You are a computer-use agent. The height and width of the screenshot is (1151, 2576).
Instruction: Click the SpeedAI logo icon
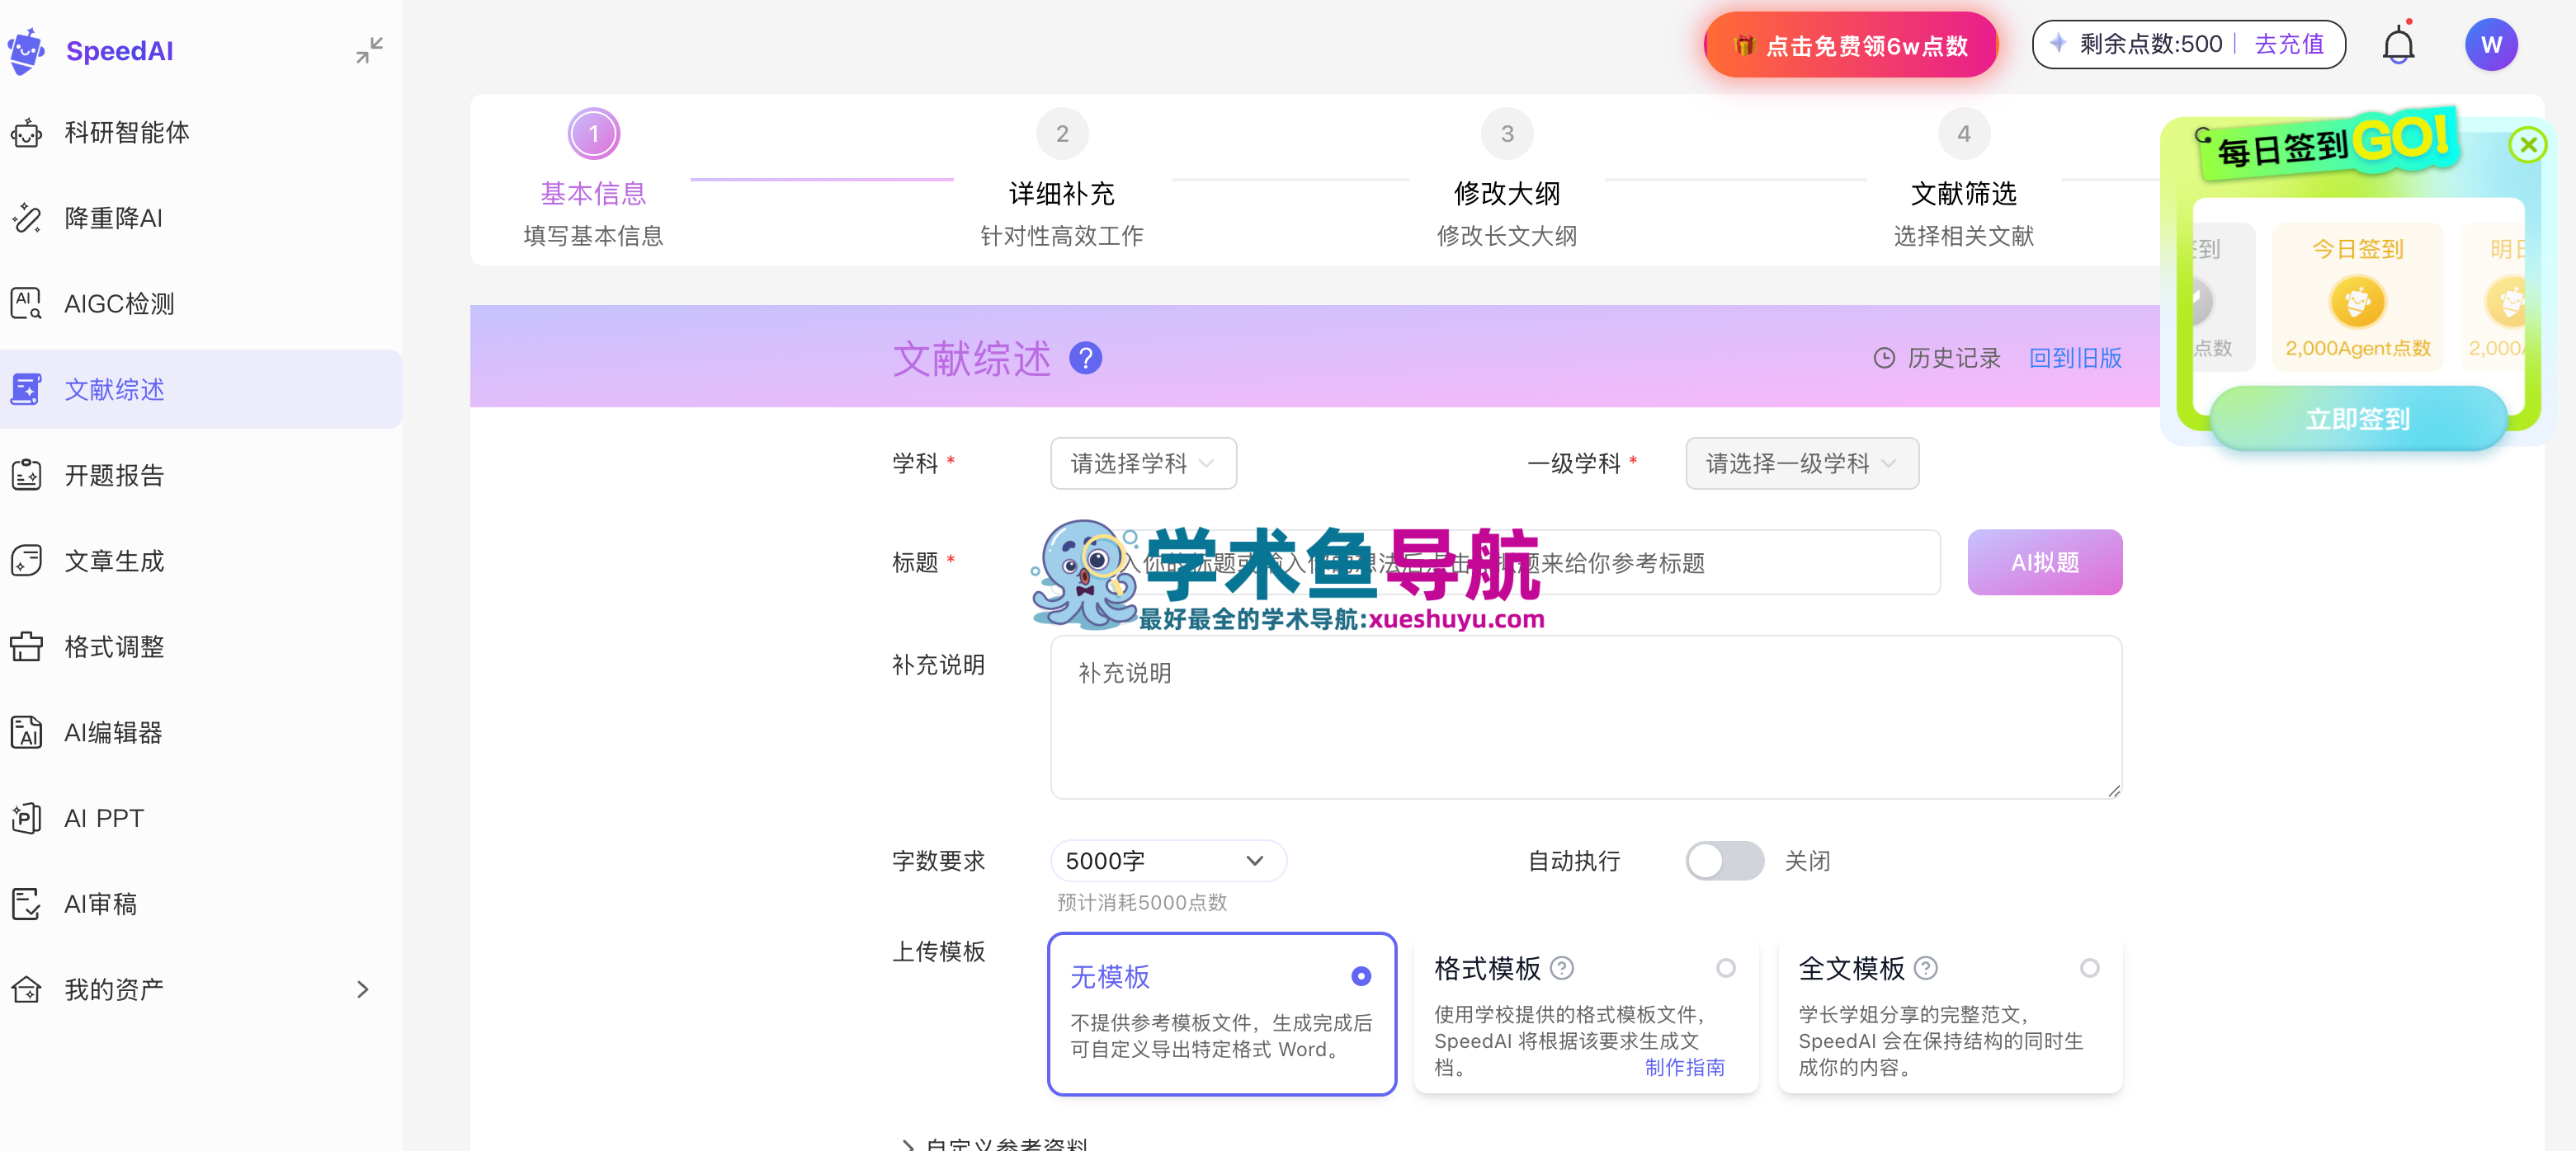[27, 50]
